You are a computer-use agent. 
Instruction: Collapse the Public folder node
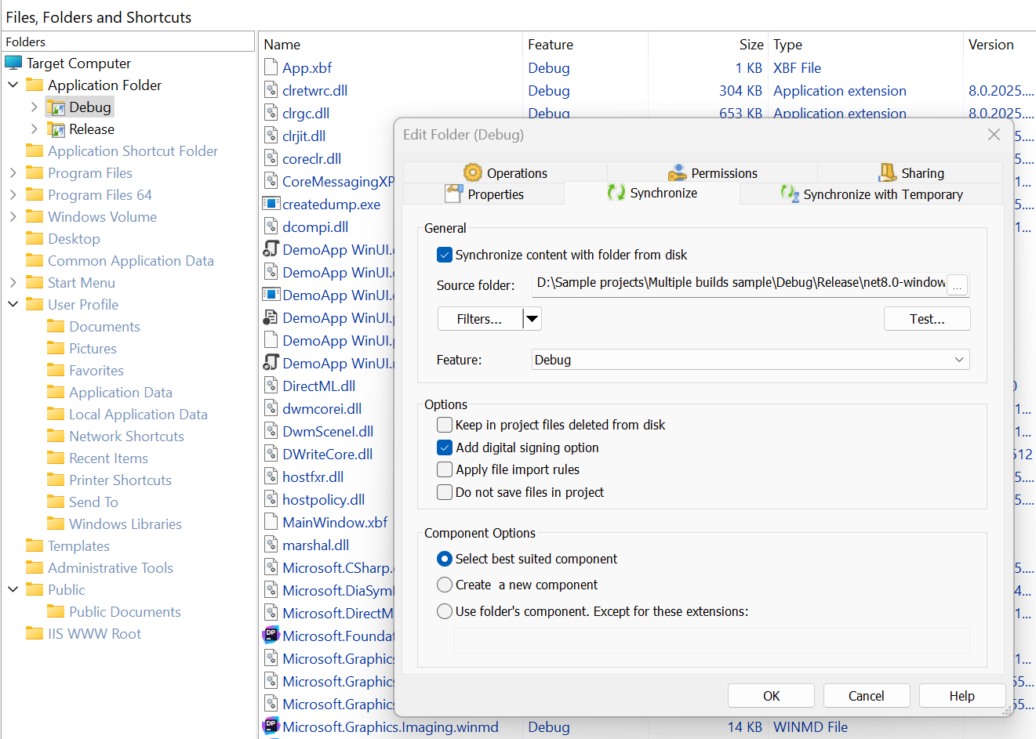pyautogui.click(x=13, y=589)
